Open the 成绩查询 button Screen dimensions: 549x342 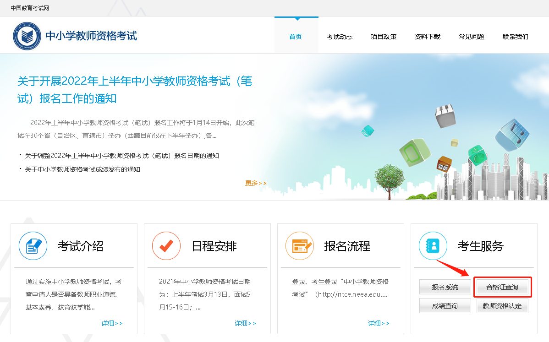tap(445, 306)
